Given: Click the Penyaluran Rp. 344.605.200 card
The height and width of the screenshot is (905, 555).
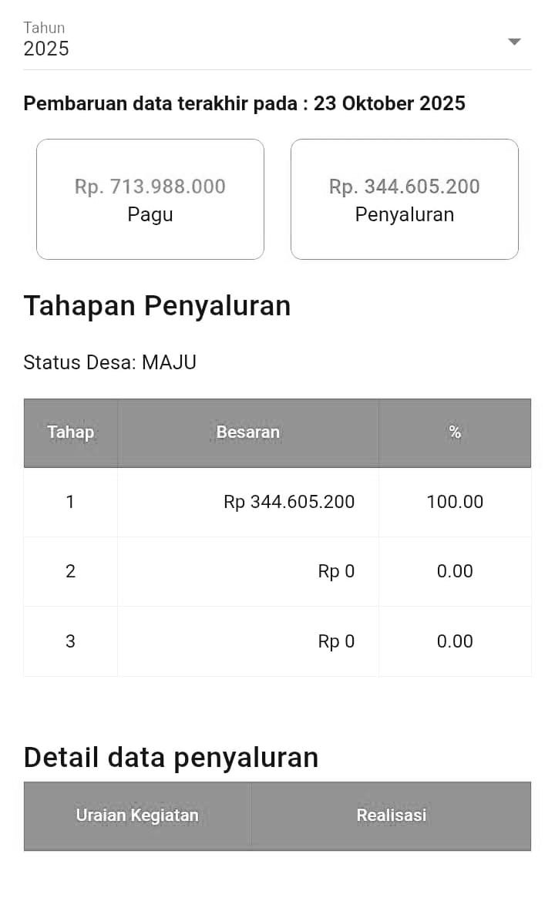Looking at the screenshot, I should (404, 199).
